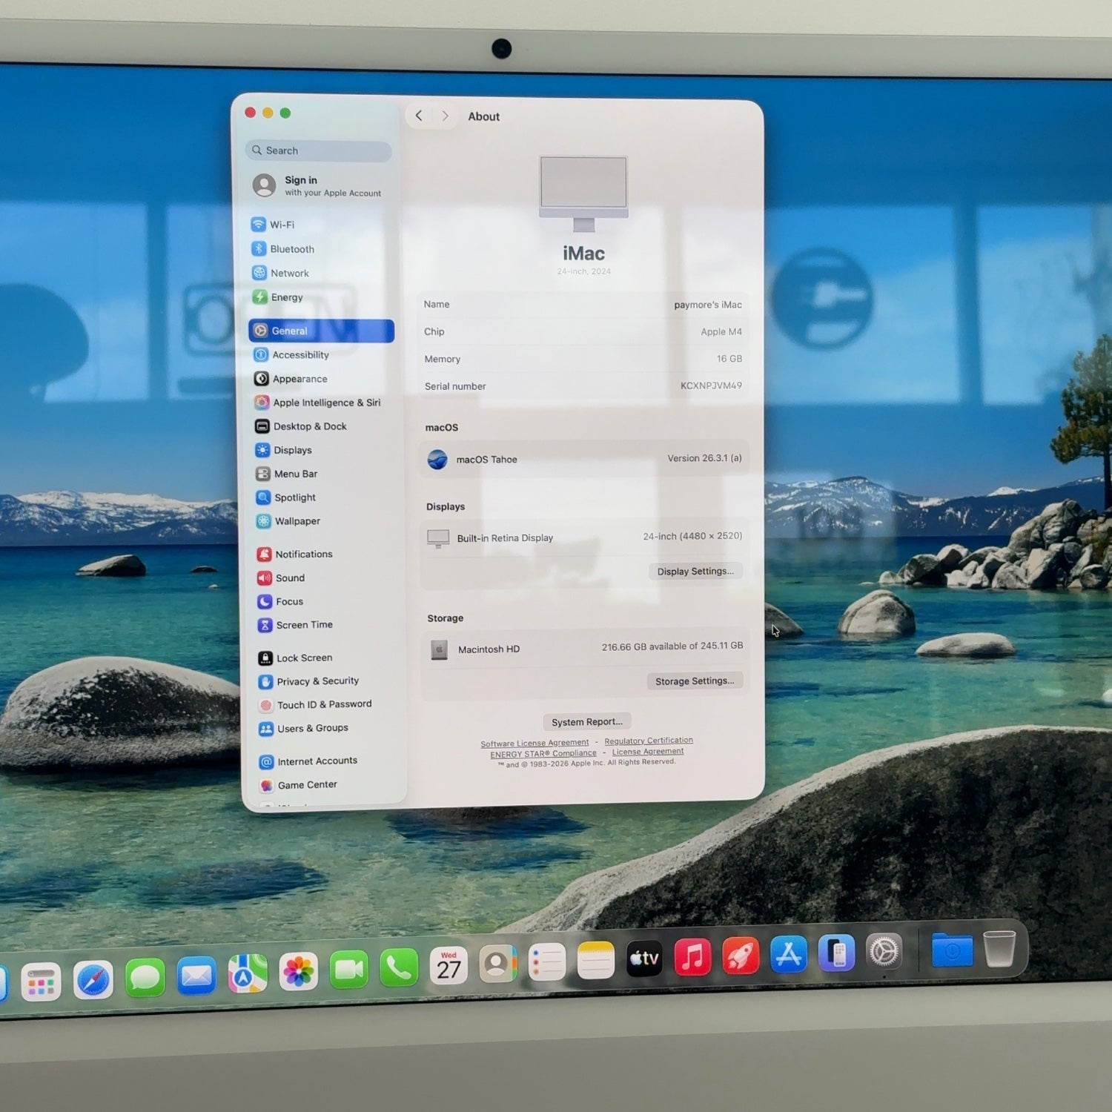The width and height of the screenshot is (1112, 1112).
Task: Click the serial number KCXNPJVM49
Action: 711,385
